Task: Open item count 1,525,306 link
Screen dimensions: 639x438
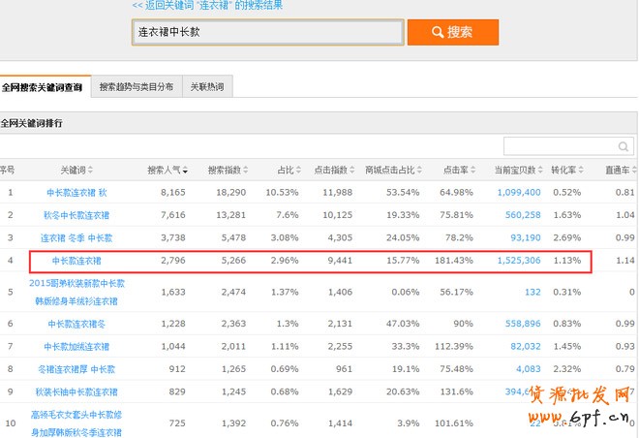Action: click(x=518, y=261)
